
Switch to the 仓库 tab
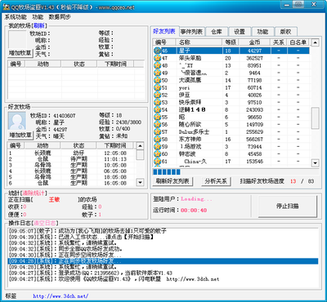coord(217,32)
